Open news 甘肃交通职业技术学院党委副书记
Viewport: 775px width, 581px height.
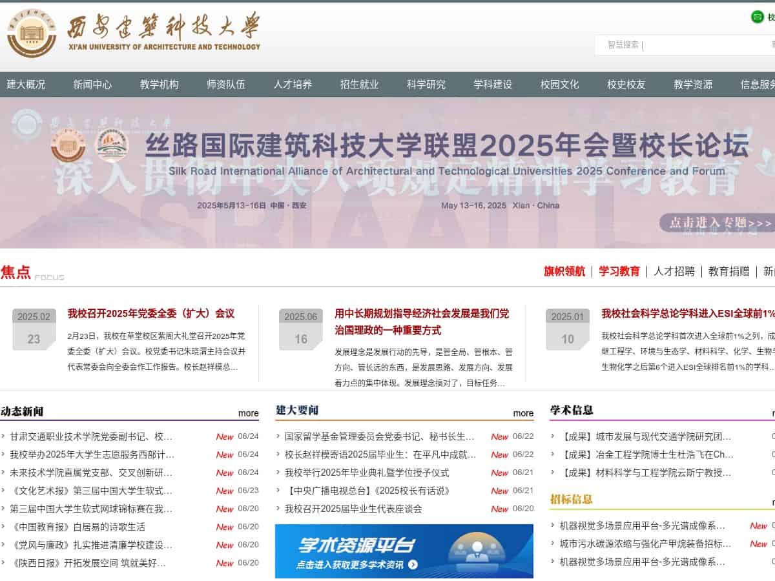tap(91, 436)
